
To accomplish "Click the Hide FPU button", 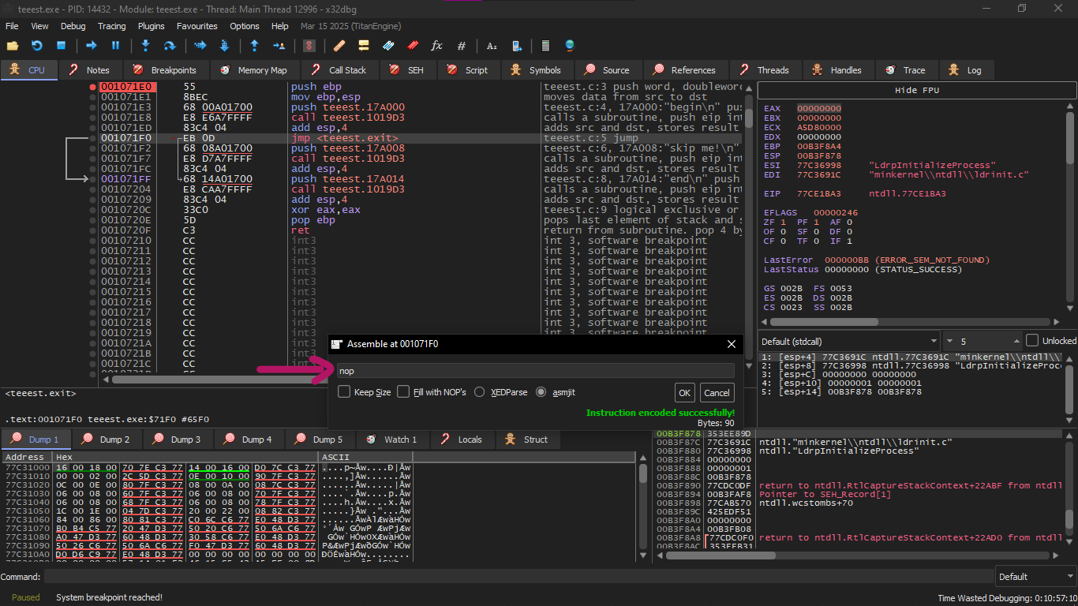I will (x=916, y=91).
